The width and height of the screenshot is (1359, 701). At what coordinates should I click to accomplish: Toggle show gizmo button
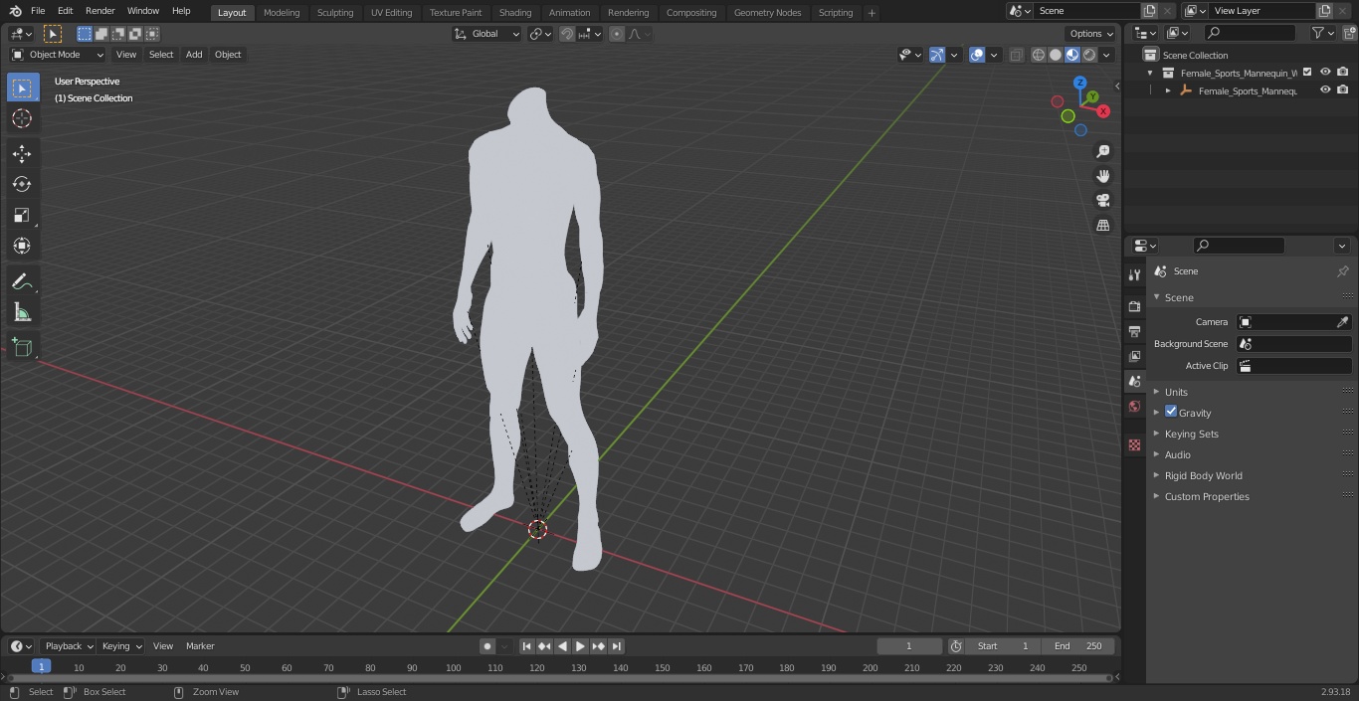[x=937, y=55]
